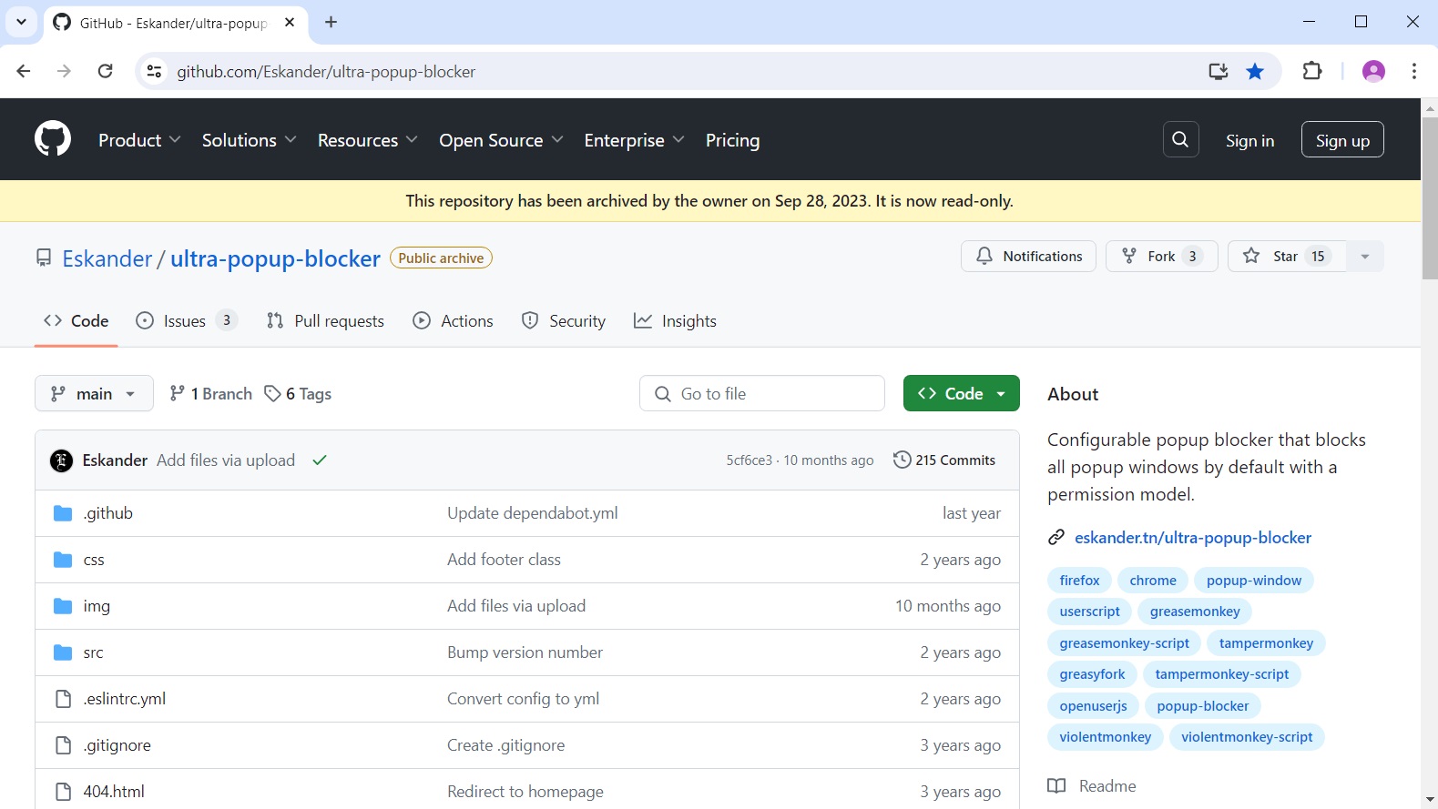Open the Eskander owner link
1438x809 pixels.
(x=107, y=258)
